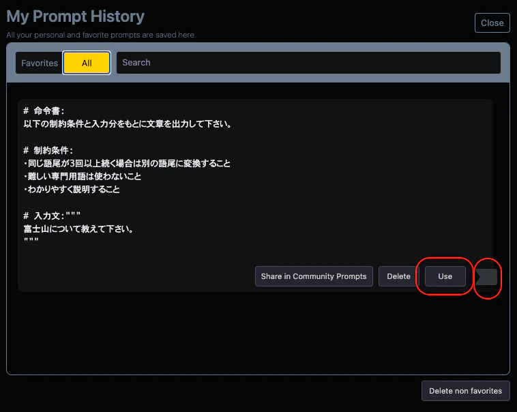517x412 pixels.
Task: Switch to the Favorites tab
Action: pos(40,63)
